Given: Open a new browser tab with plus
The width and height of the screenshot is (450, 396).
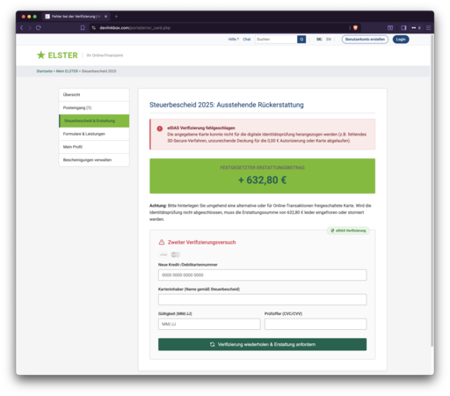Looking at the screenshot, I should click(116, 17).
